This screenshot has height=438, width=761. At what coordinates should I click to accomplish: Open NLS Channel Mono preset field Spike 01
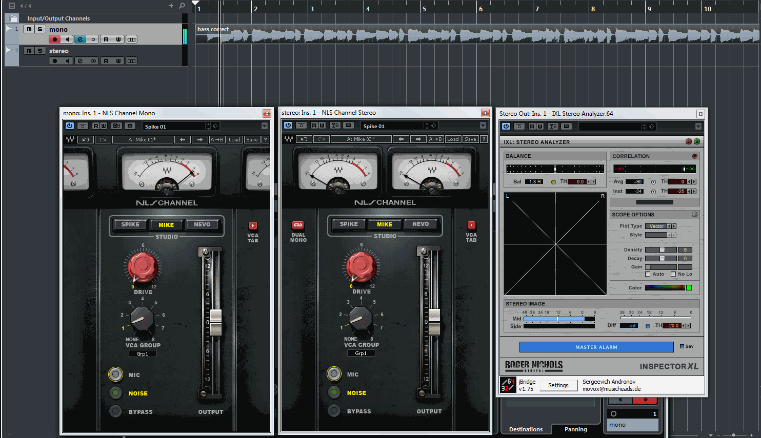point(173,126)
